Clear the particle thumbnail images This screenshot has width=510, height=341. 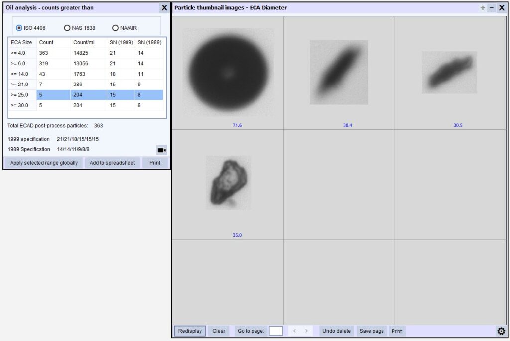pyautogui.click(x=219, y=331)
